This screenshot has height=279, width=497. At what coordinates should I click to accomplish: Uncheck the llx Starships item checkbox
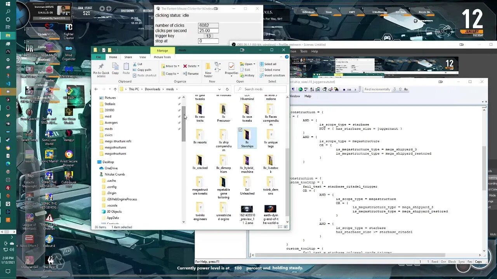click(x=240, y=130)
